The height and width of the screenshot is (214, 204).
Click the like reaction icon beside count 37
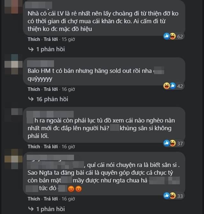167,143
